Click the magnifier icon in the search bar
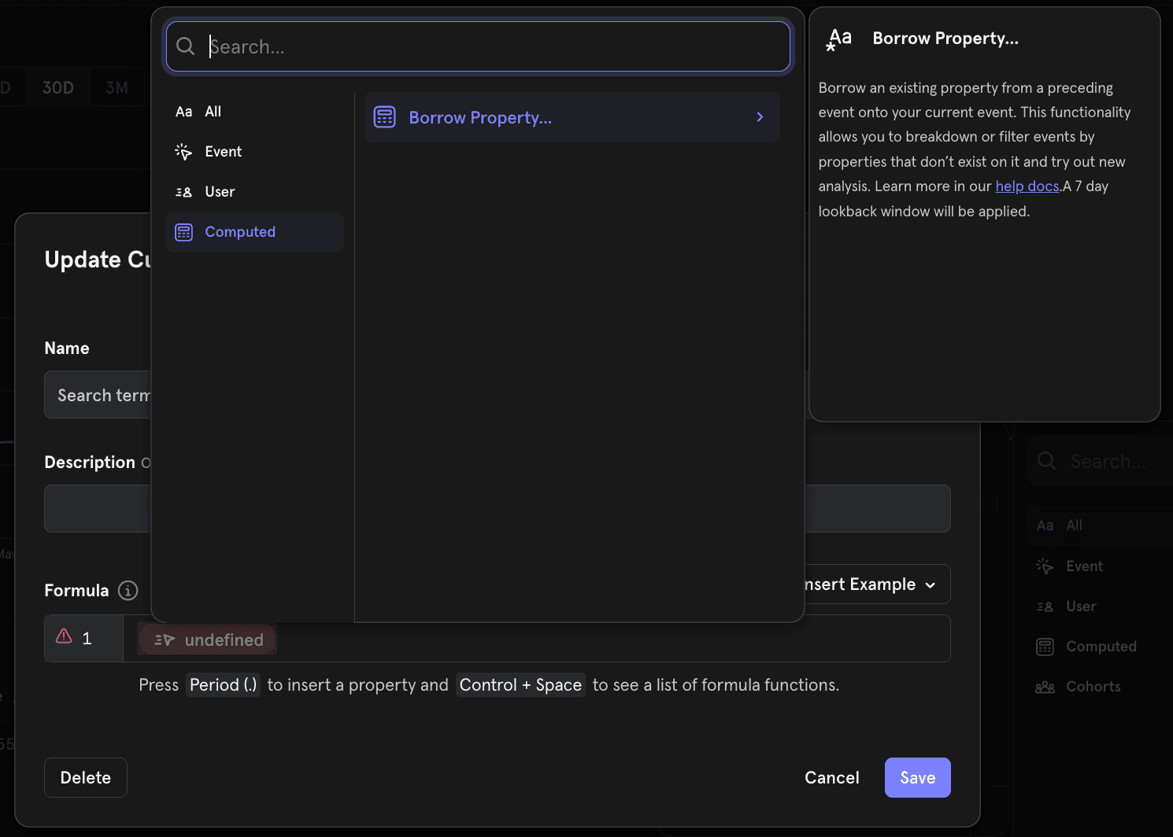 click(x=186, y=46)
